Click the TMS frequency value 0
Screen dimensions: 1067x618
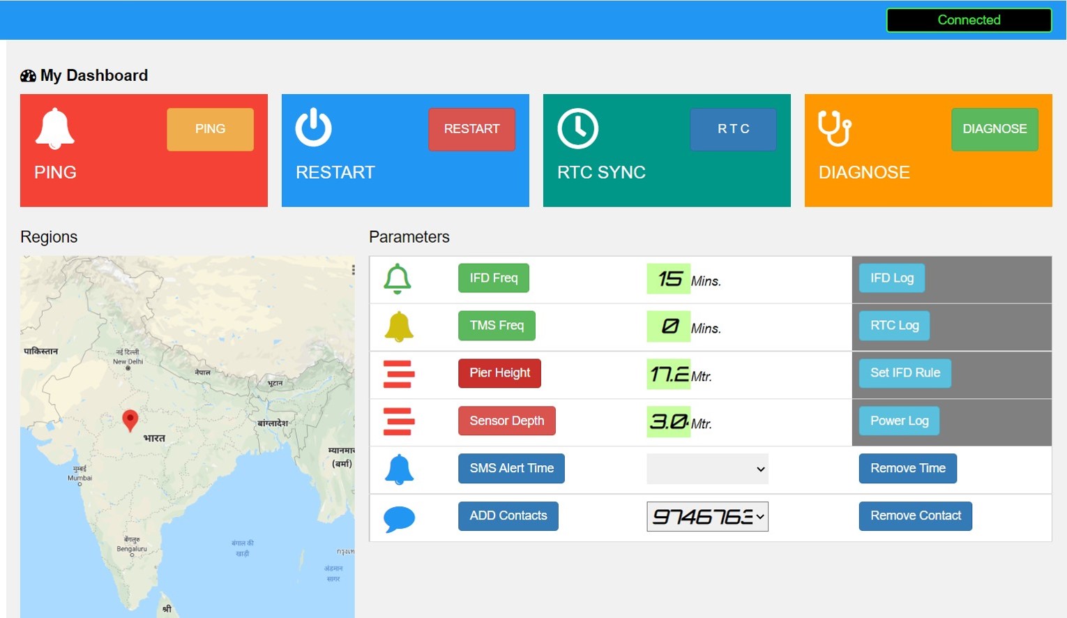pos(668,326)
